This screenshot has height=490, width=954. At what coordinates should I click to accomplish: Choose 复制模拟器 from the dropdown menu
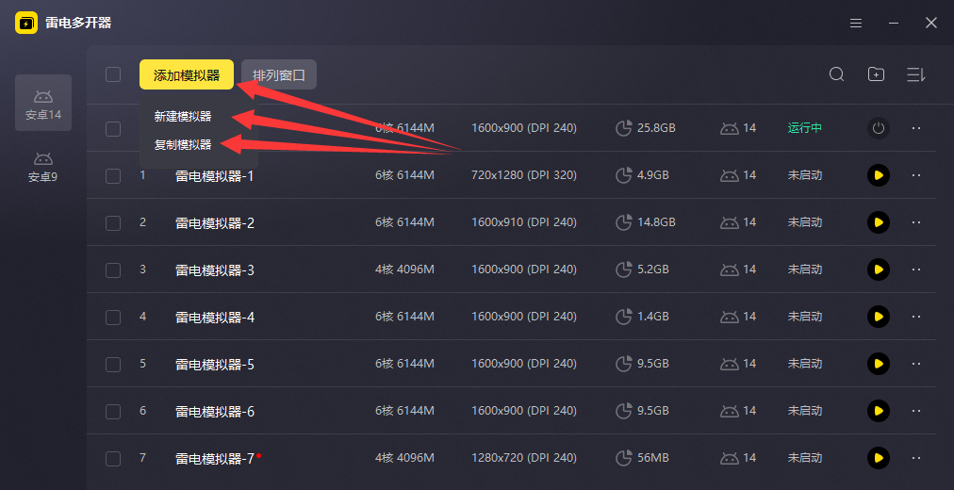[183, 145]
